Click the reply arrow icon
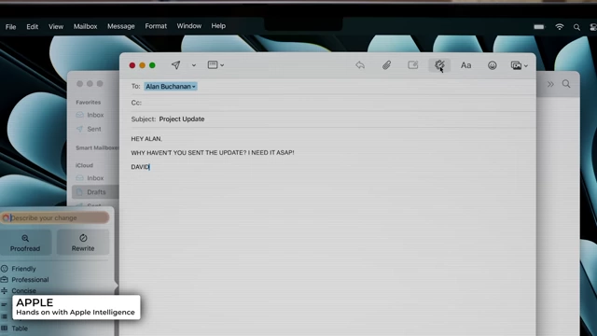The image size is (597, 336). 360,65
